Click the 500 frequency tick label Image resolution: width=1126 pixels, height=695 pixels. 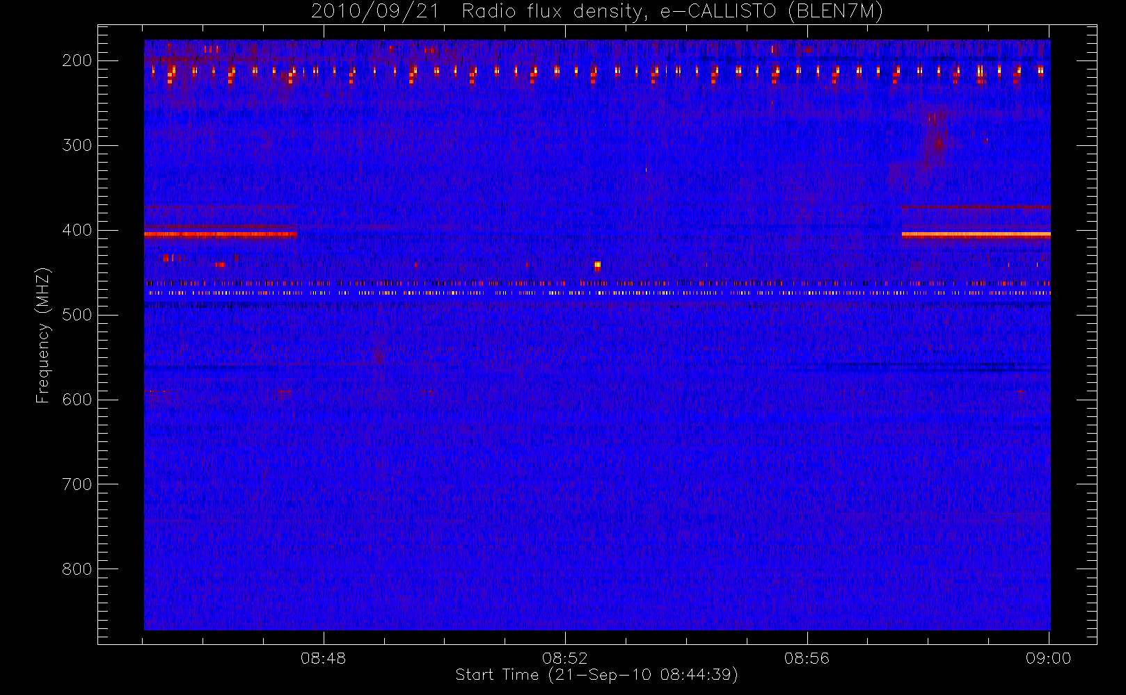point(77,315)
